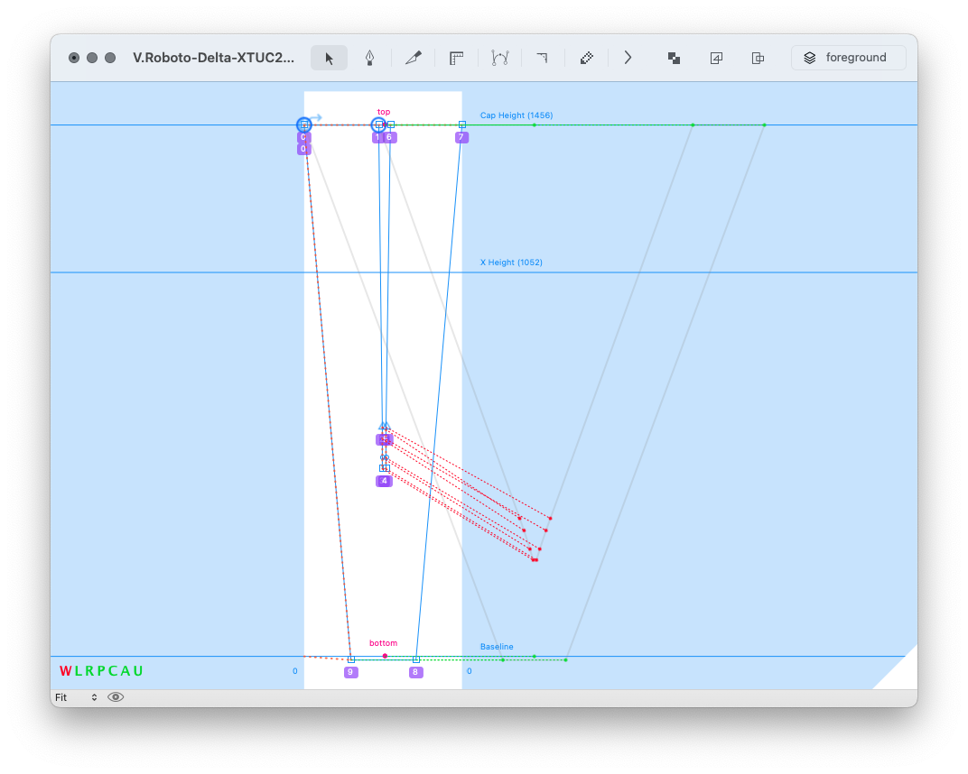Click the rightmost stacked rectangles toolbar icon
The height and width of the screenshot is (774, 968).
pyautogui.click(x=759, y=58)
